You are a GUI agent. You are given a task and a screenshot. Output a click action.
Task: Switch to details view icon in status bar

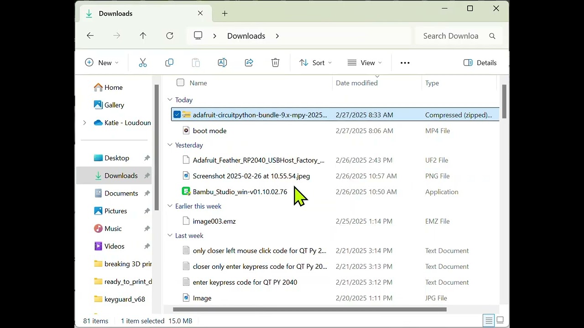tap(489, 321)
